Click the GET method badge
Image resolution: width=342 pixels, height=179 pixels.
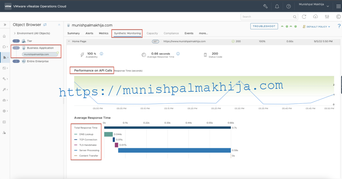click(155, 41)
